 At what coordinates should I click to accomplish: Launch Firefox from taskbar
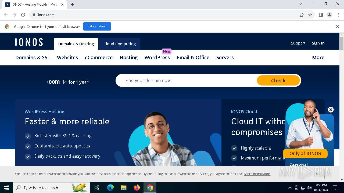click(137, 188)
